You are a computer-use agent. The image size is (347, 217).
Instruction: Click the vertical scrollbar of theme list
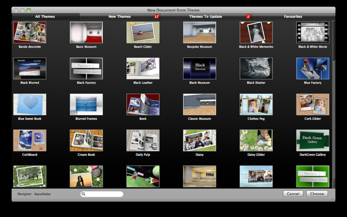coord(333,104)
